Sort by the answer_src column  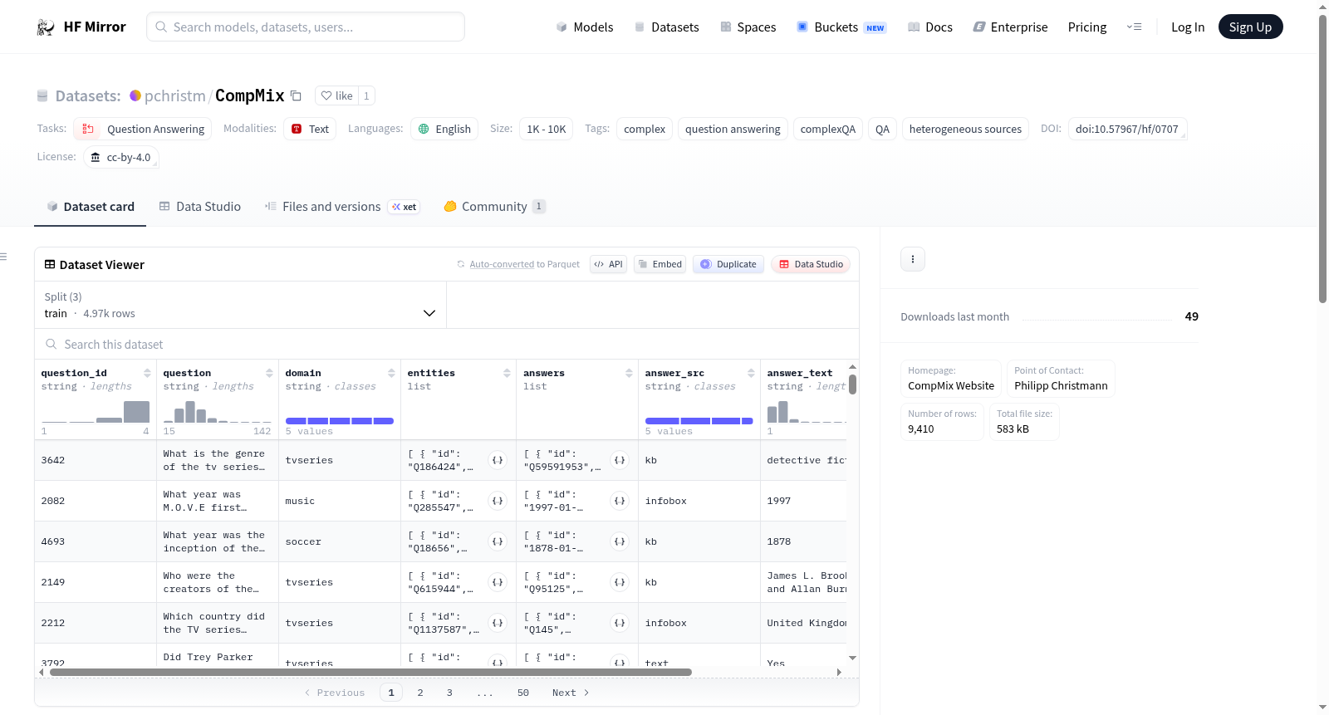pyautogui.click(x=751, y=373)
